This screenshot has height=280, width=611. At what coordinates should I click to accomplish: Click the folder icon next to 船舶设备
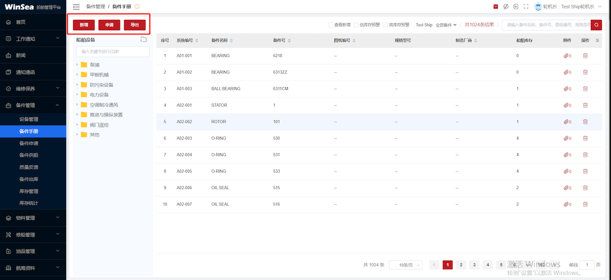[x=143, y=40]
